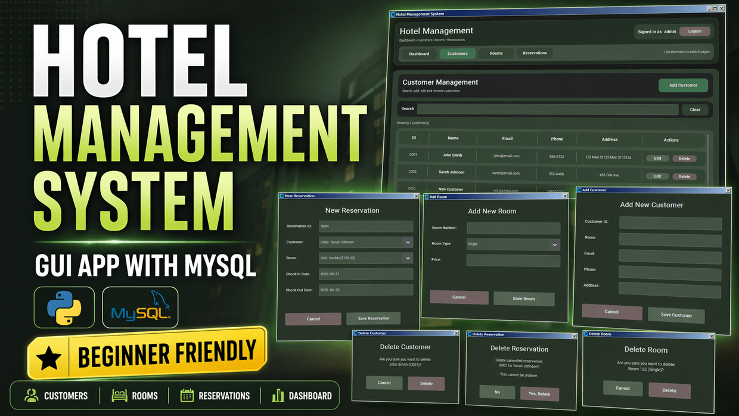
Task: Click the calendar icon next to Reservations
Action: click(x=187, y=395)
